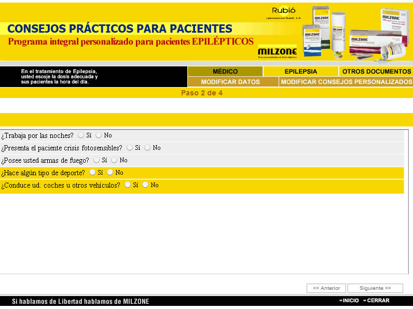
Task: Click '¿Posee usted armas de fuego?' text
Action: (x=45, y=160)
